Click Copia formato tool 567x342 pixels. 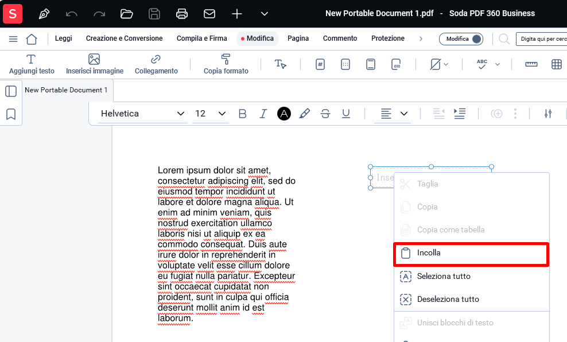pyautogui.click(x=226, y=64)
